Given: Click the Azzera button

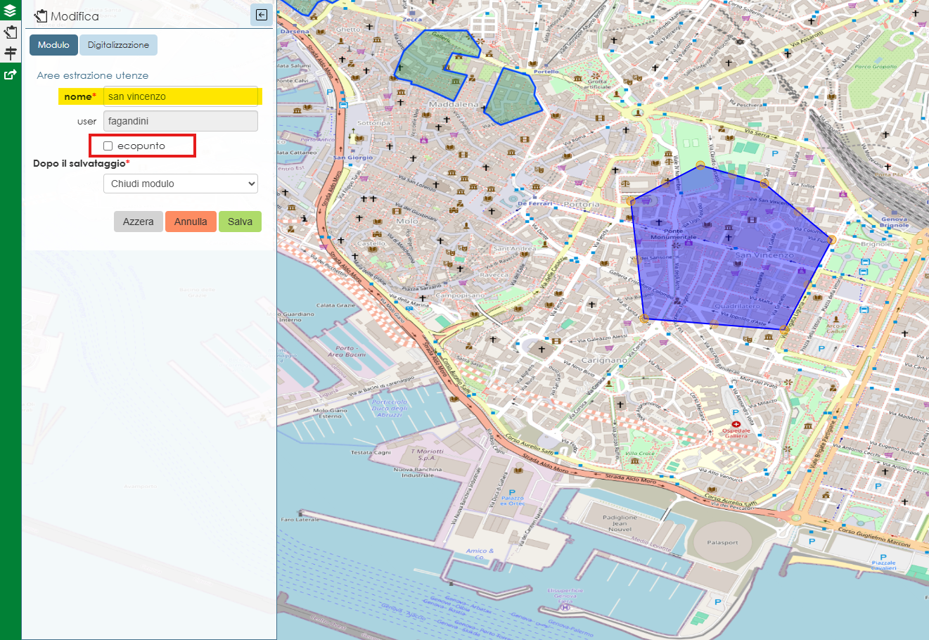Looking at the screenshot, I should [139, 222].
